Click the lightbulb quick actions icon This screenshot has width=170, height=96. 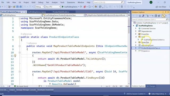coord(15,56)
